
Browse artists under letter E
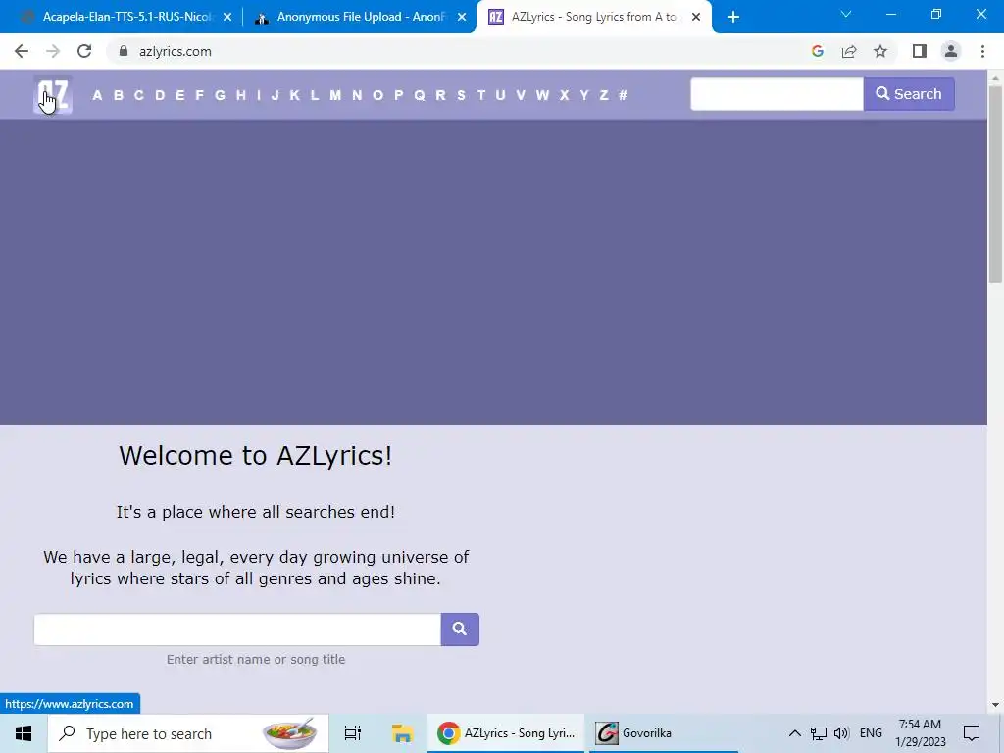coord(180,95)
